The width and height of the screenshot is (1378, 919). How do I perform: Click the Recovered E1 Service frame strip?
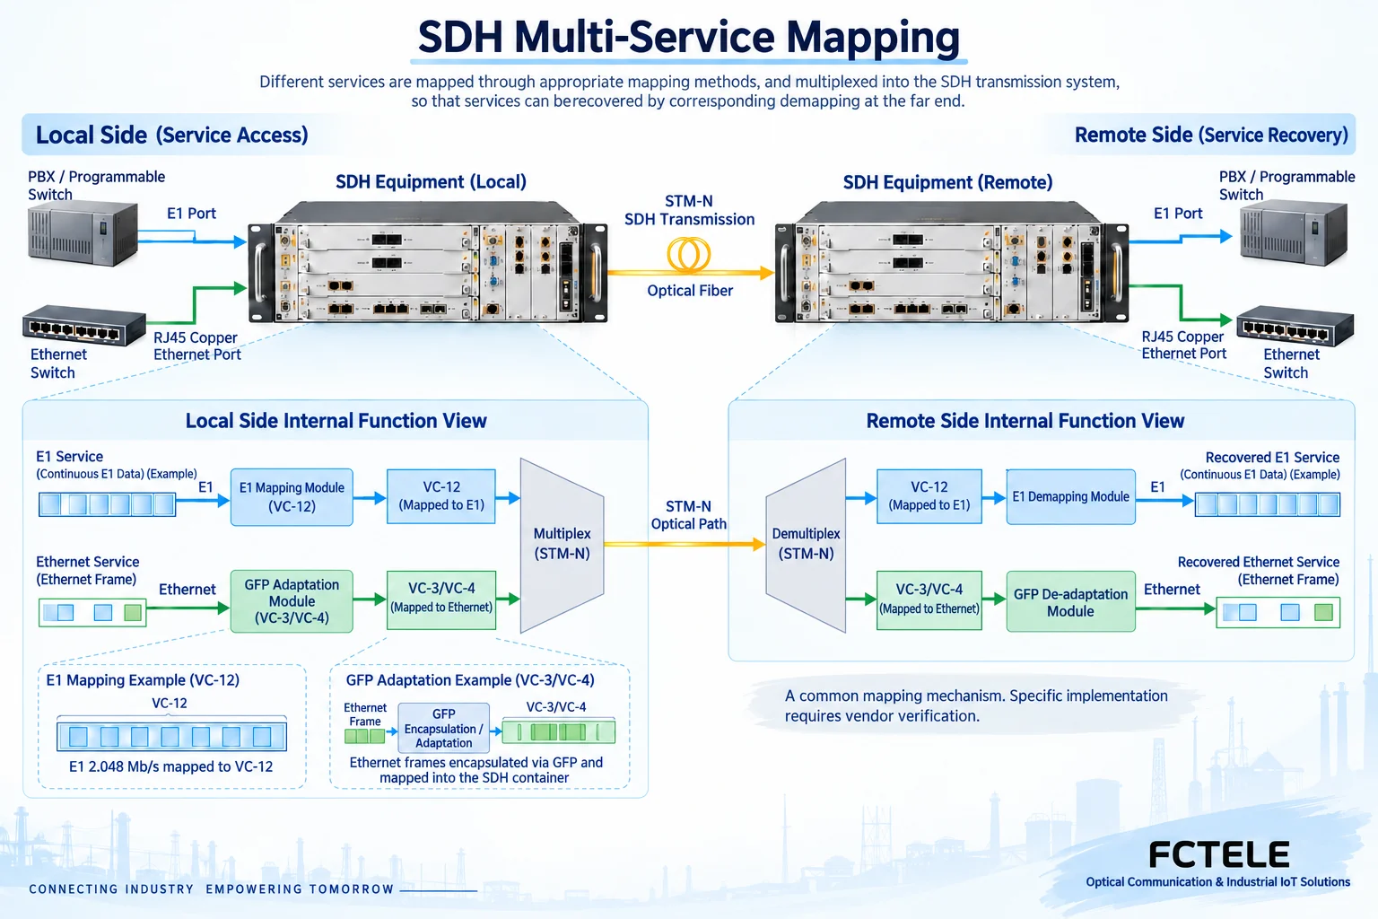coord(1268,504)
